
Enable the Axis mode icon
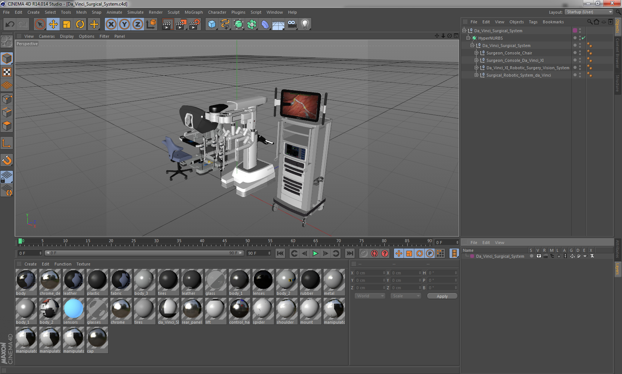pyautogui.click(x=7, y=143)
